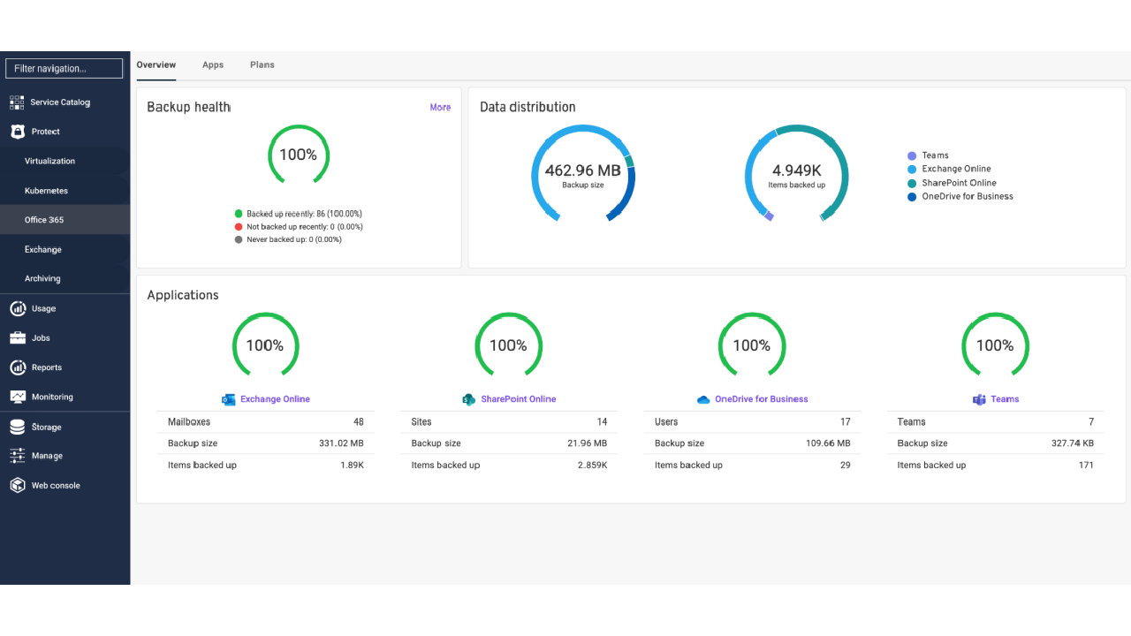The width and height of the screenshot is (1131, 636).
Task: Open the Exchange Online application link
Action: click(275, 399)
